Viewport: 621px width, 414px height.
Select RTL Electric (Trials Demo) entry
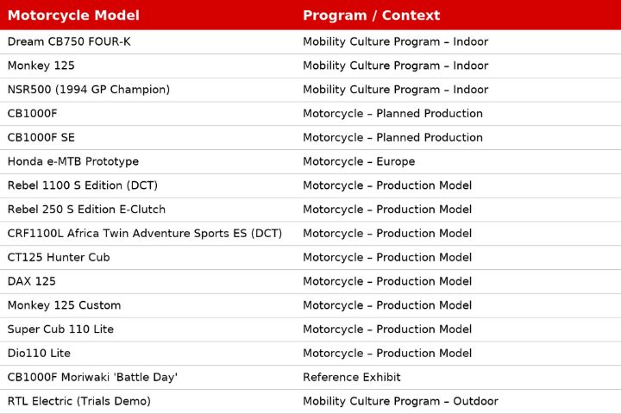coord(79,401)
